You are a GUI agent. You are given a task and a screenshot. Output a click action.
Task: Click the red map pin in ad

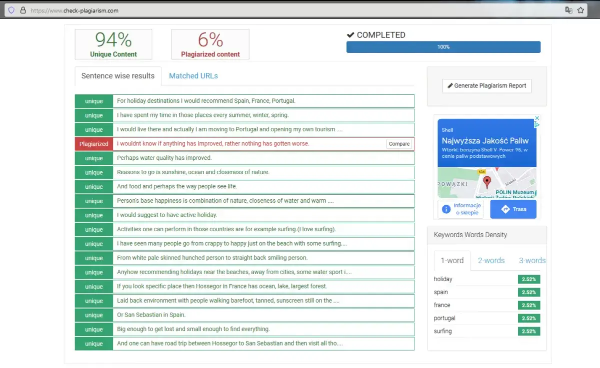(487, 182)
